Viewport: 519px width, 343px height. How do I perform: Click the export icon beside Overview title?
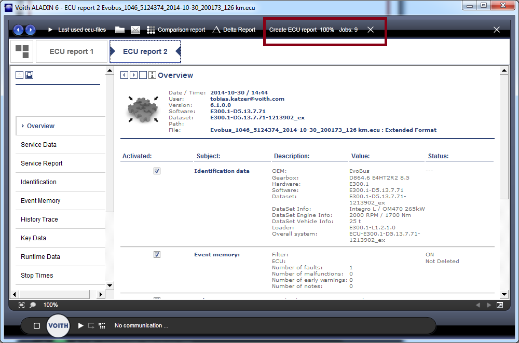pos(143,75)
